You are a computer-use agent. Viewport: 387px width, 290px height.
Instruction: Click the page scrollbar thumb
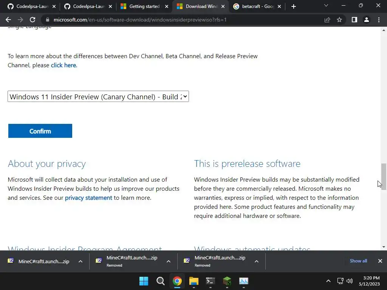coord(384,176)
